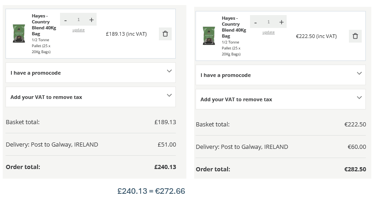The height and width of the screenshot is (202, 375).
Task: Focus the quantity box in the euro basket
Action: click(268, 22)
